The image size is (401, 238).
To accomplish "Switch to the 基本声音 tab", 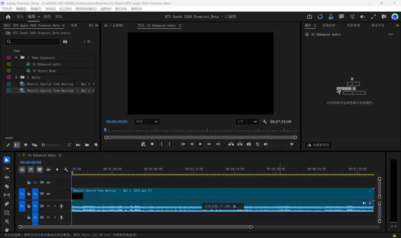I will (378, 25).
